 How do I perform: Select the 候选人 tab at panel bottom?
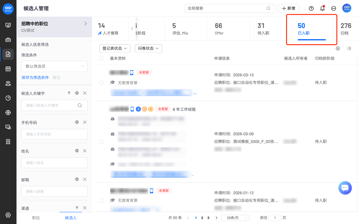[x=71, y=218]
